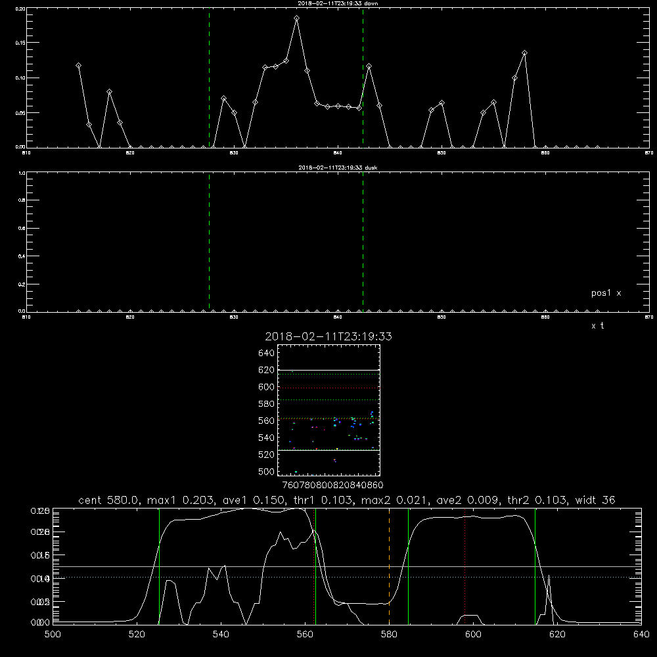Click the 500 x-axis label of bottom plot
This screenshot has width=657, height=657.
[x=53, y=635]
